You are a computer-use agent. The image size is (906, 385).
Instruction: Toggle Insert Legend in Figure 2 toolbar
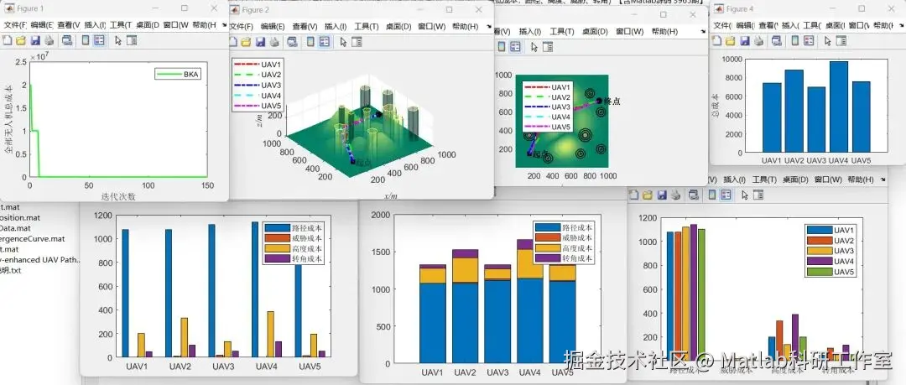pos(325,42)
